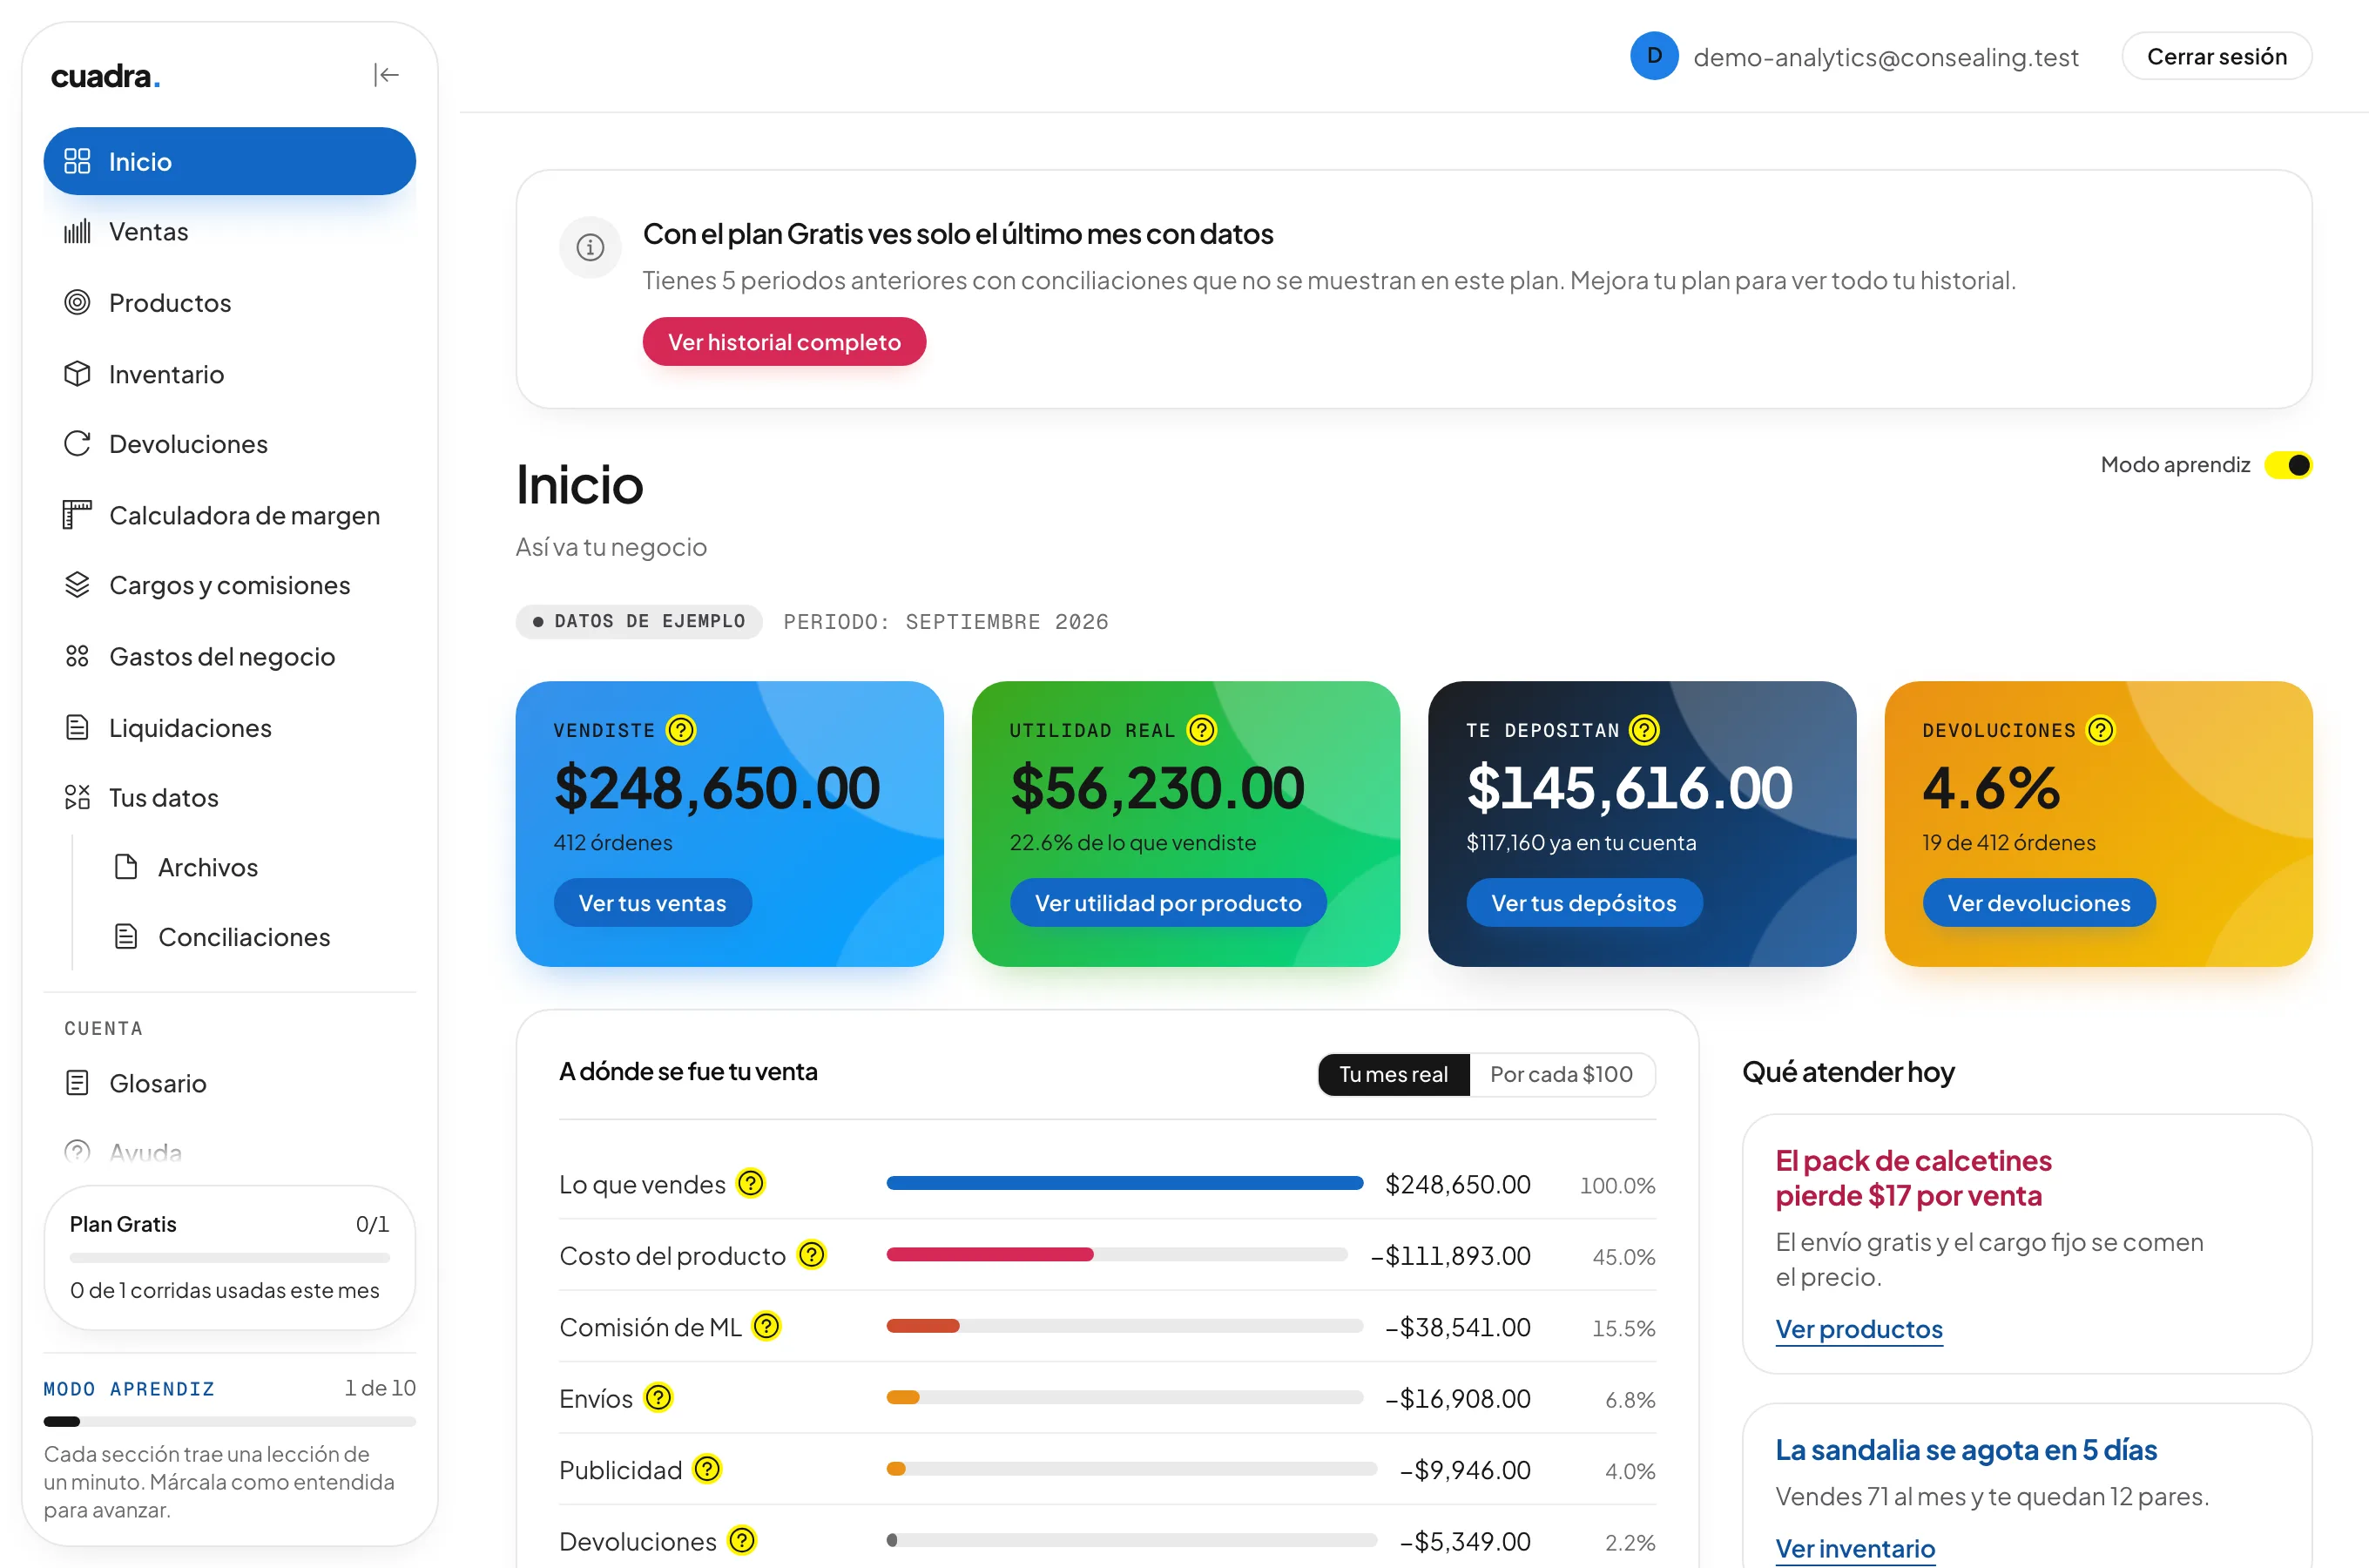Click the Inventario box icon
Viewport: 2369px width, 1568px height.
pos(77,374)
